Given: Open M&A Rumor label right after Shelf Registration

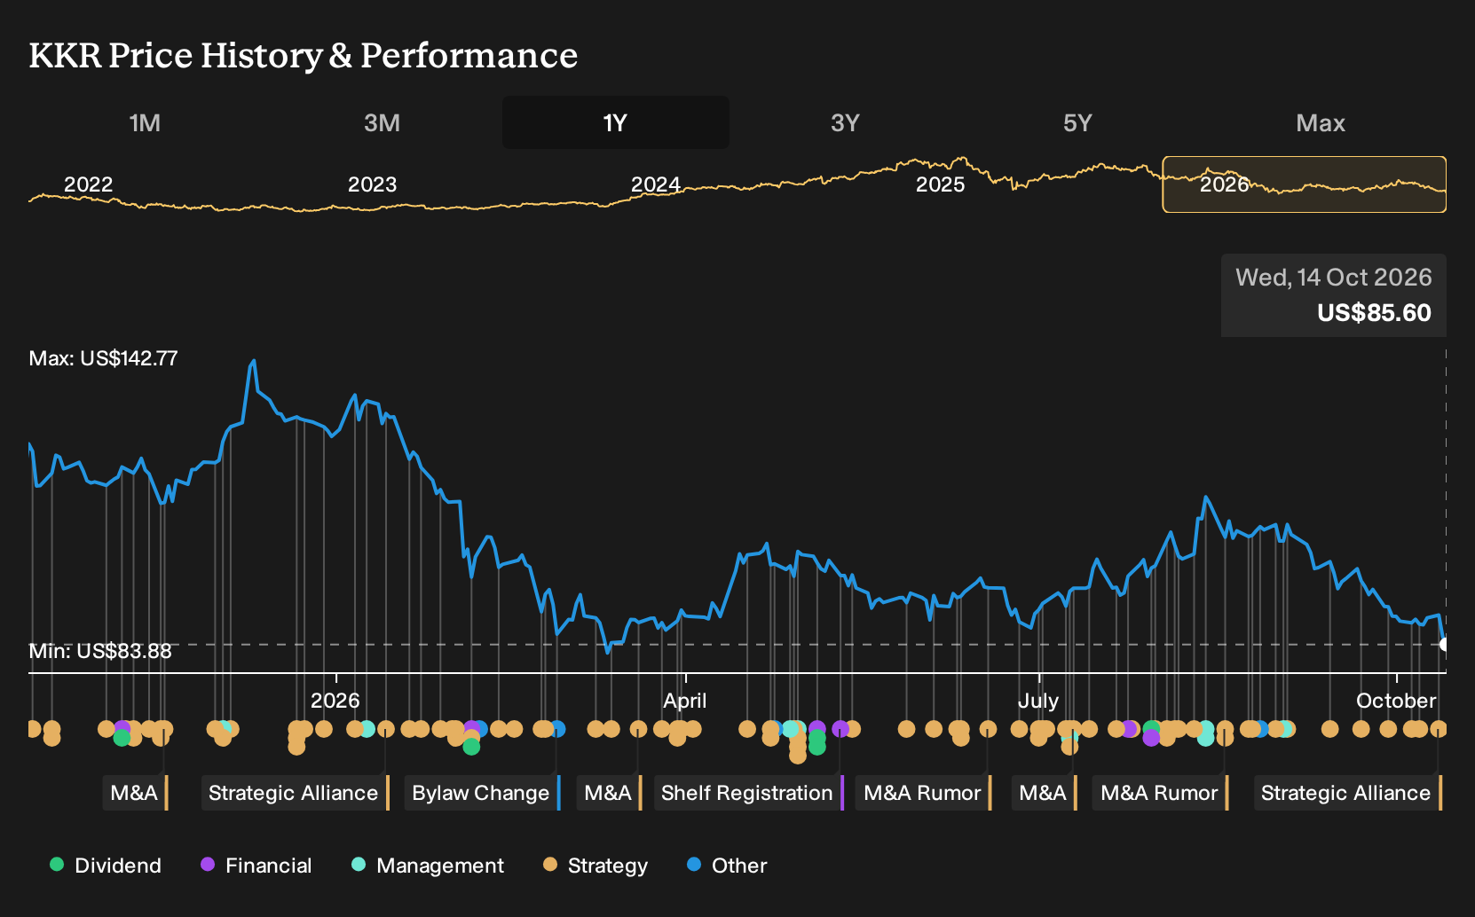Looking at the screenshot, I should 923,793.
